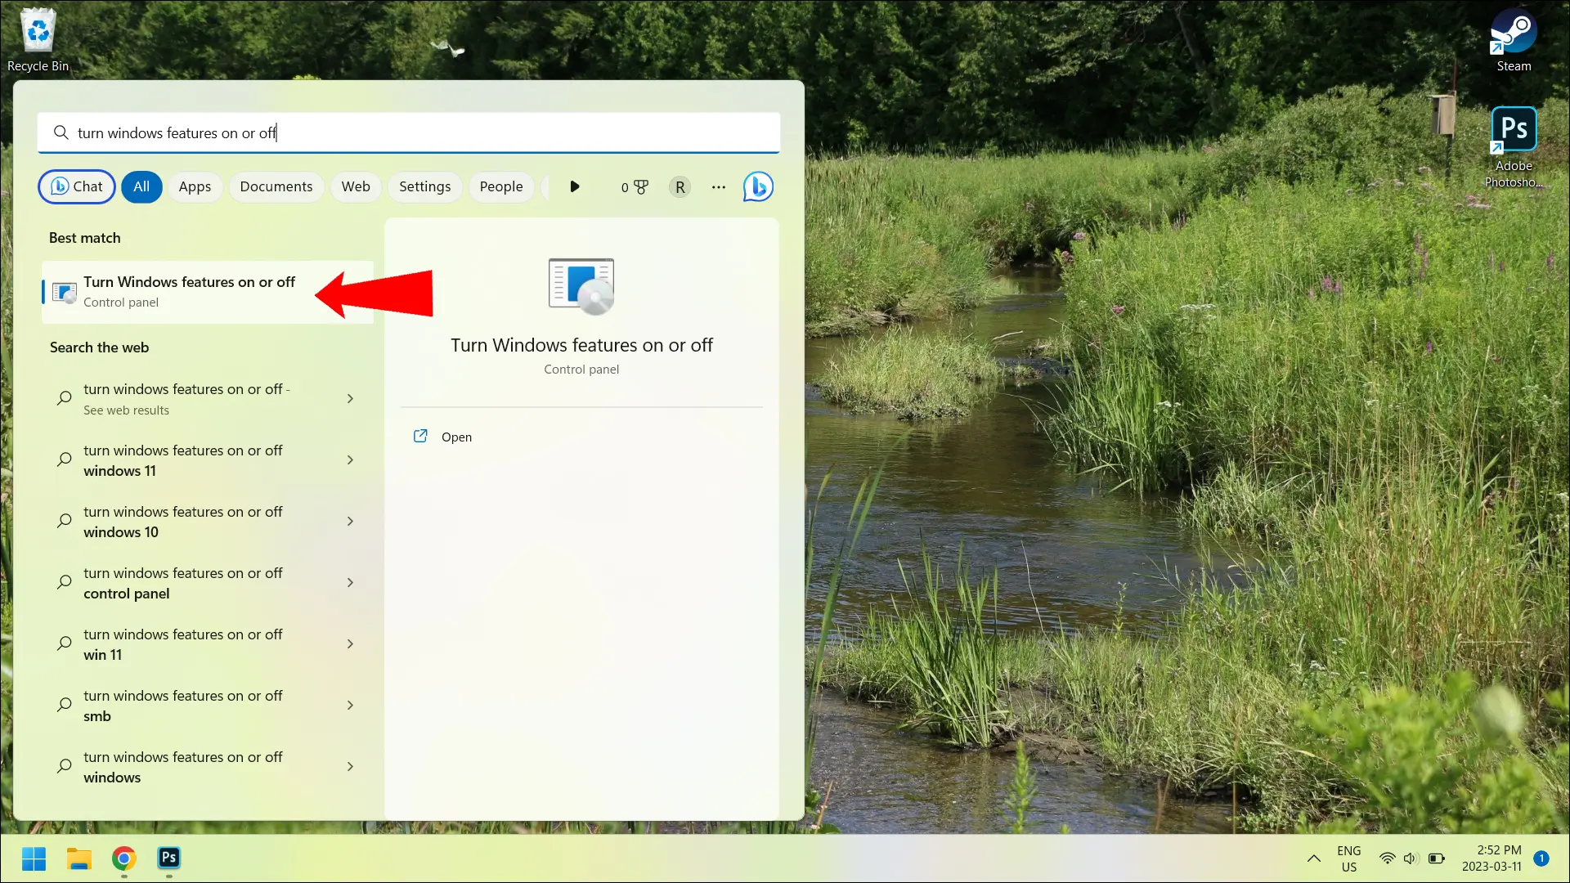
Task: Expand turn windows features windows 11 result
Action: pos(351,459)
